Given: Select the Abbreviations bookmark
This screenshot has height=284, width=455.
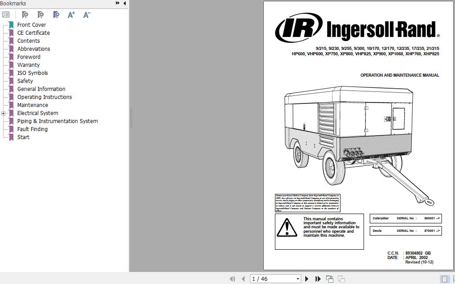Looking at the screenshot, I should (x=34, y=49).
